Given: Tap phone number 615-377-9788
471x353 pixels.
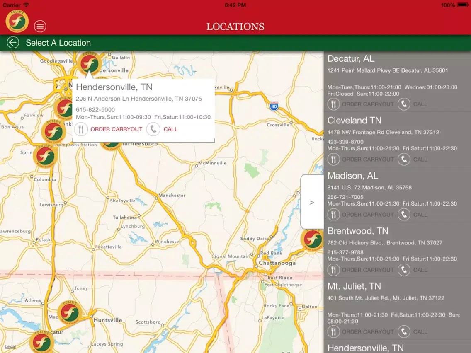Looking at the screenshot, I should pyautogui.click(x=345, y=252).
